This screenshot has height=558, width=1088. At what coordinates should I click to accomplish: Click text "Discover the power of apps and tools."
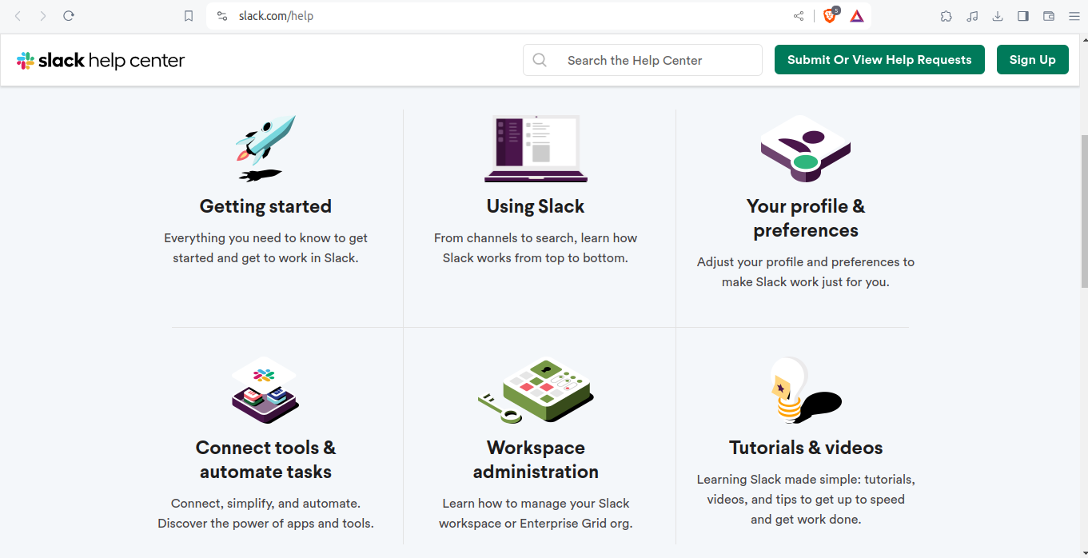pos(265,524)
